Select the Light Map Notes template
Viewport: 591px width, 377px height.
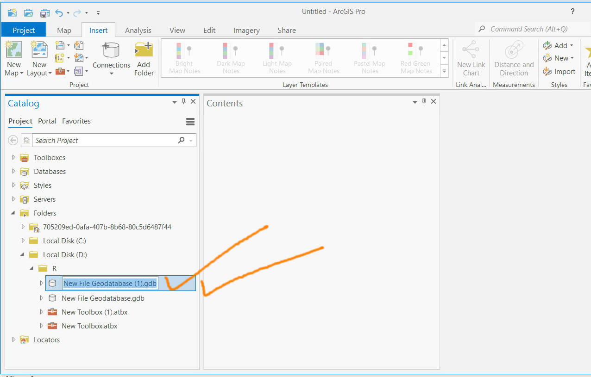(277, 58)
